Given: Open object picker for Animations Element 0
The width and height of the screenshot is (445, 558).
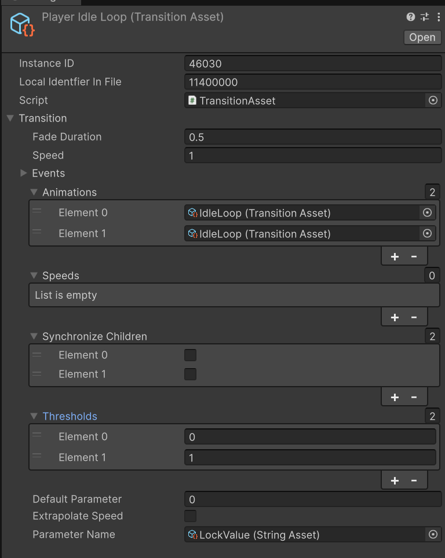Looking at the screenshot, I should (x=427, y=213).
